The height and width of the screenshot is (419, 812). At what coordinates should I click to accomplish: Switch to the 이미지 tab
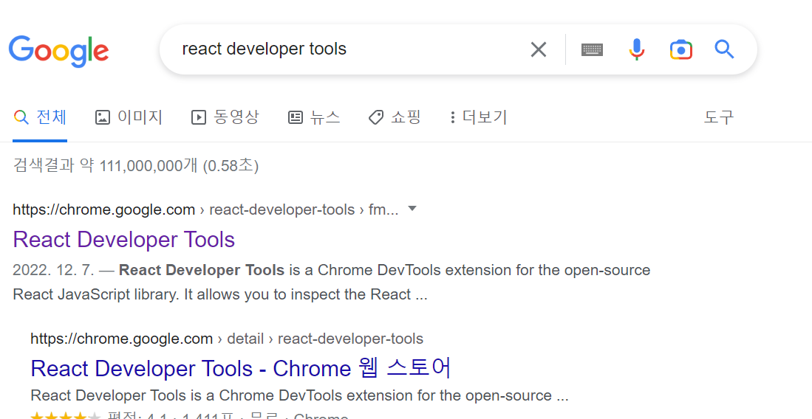[x=129, y=117]
